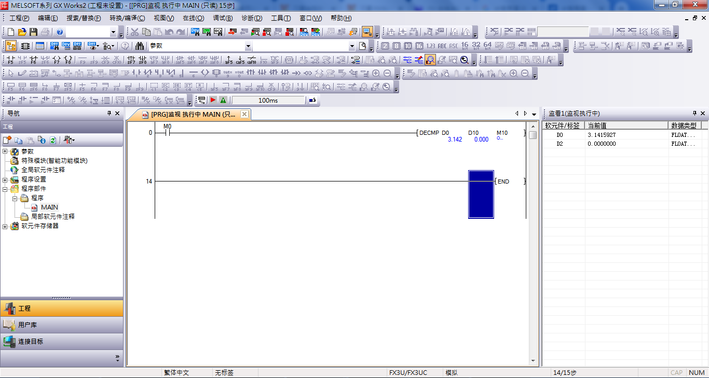
Task: Expand the 参数 tree node
Action: click(5, 151)
